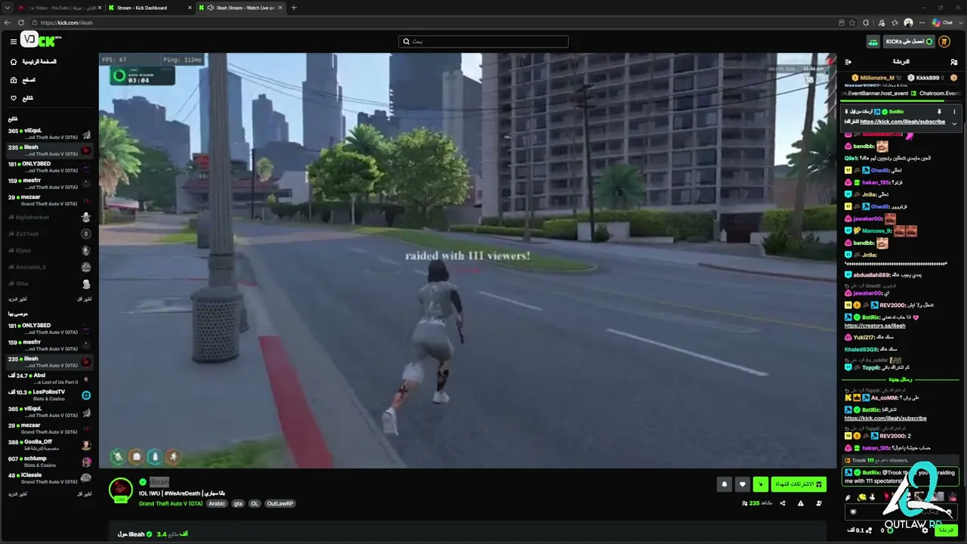Image resolution: width=967 pixels, height=544 pixels.
Task: Open the creators.sa/illeah chat link
Action: point(875,326)
